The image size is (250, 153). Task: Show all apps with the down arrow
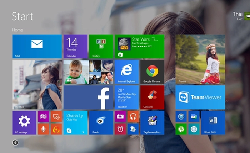click(15, 143)
